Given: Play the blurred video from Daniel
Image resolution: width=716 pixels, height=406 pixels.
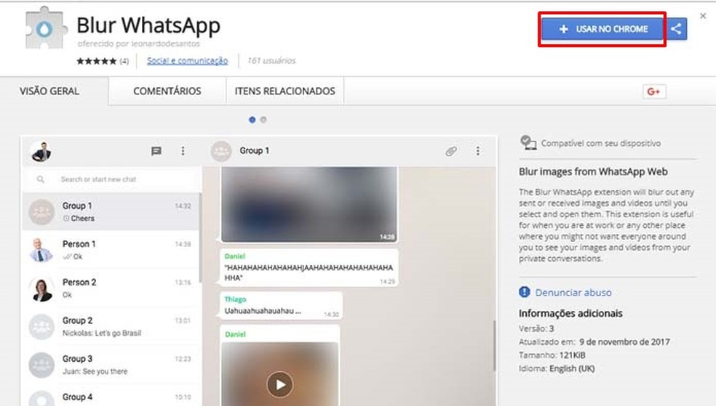Looking at the screenshot, I should (280, 385).
